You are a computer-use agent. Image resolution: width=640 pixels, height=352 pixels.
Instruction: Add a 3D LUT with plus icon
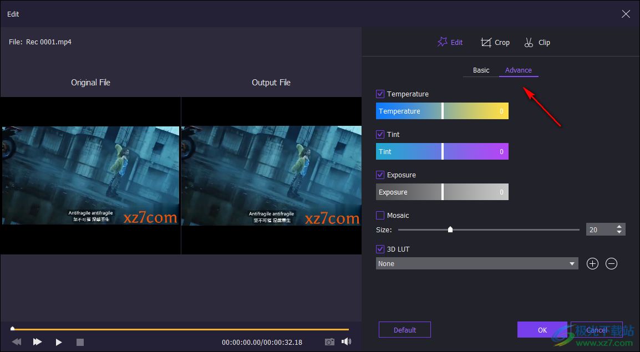click(592, 263)
